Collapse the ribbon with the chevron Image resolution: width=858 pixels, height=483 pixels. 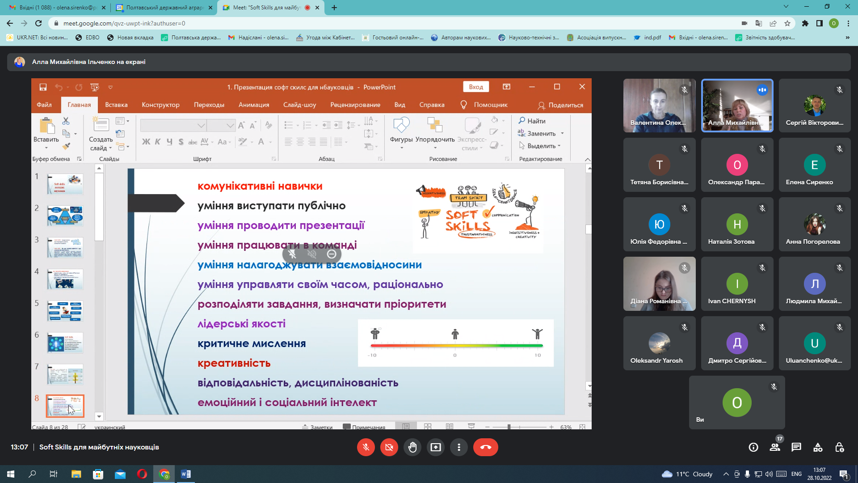588,159
